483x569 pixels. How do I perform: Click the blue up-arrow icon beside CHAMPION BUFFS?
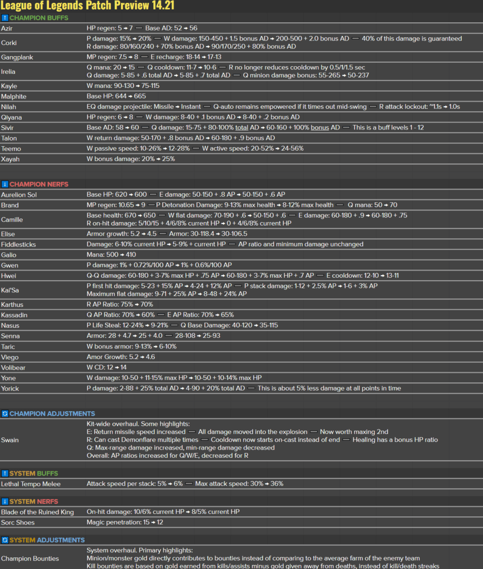tap(6, 18)
